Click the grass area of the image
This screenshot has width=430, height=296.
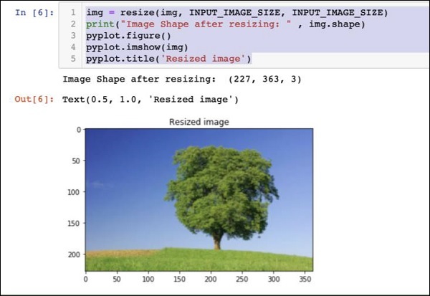point(199,262)
